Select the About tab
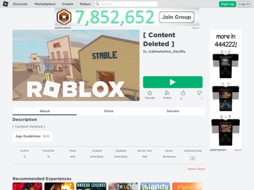Screen dimensions: 254x190 [45, 111]
